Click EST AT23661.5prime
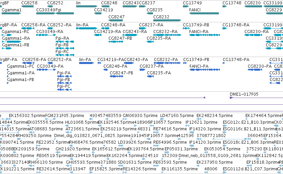The width and height of the screenshot is (283, 174). tap(82, 129)
